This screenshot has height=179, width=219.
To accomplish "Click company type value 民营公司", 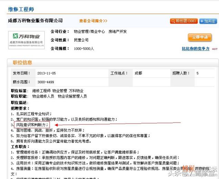I will click(x=81, y=40).
